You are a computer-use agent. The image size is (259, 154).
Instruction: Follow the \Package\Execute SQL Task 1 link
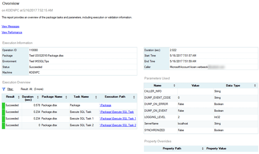pyautogui.click(x=118, y=119)
